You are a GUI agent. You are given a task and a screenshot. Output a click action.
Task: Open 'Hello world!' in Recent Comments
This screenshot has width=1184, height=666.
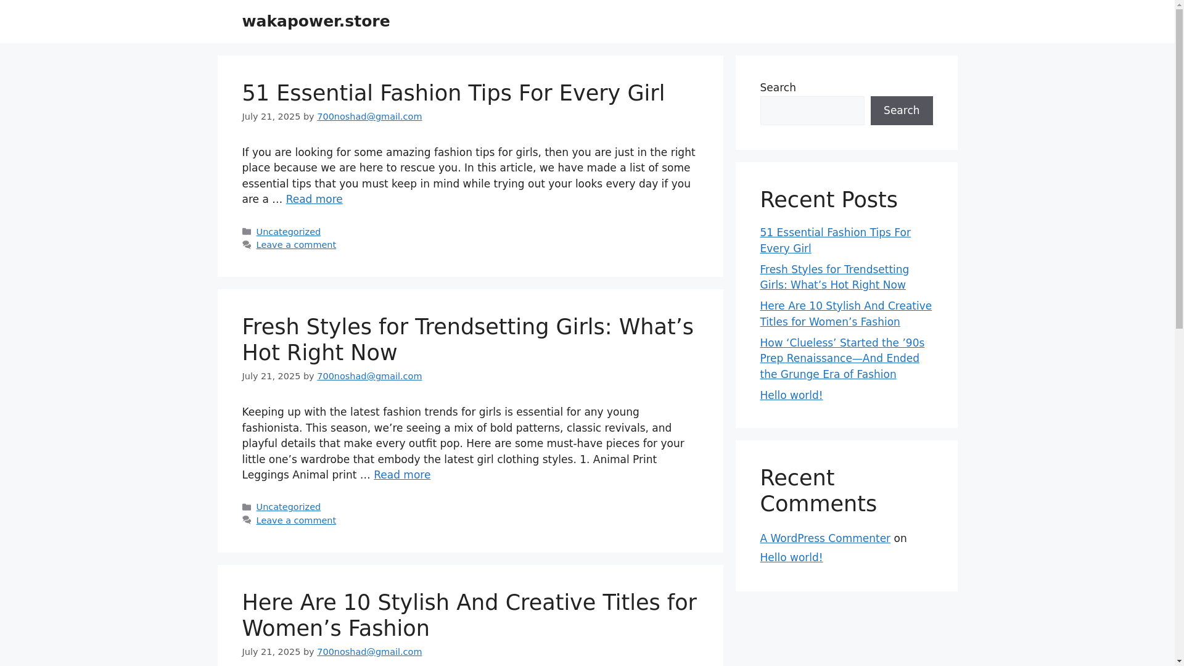coord(791,557)
